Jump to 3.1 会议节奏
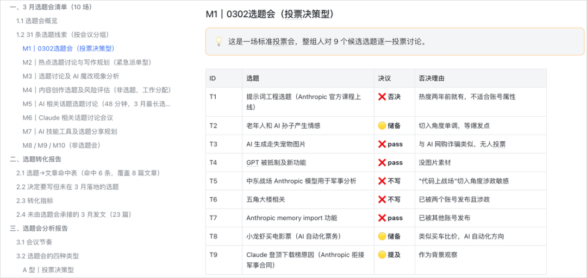This screenshot has height=278, width=587. 34,243
